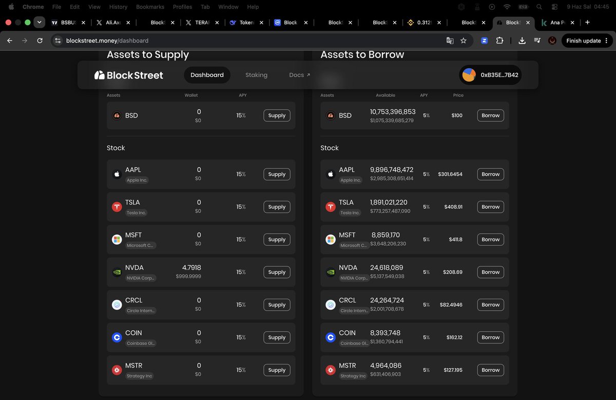Click the MSFT Microsoft icon in borrow list
This screenshot has height=400, width=616.
point(331,239)
